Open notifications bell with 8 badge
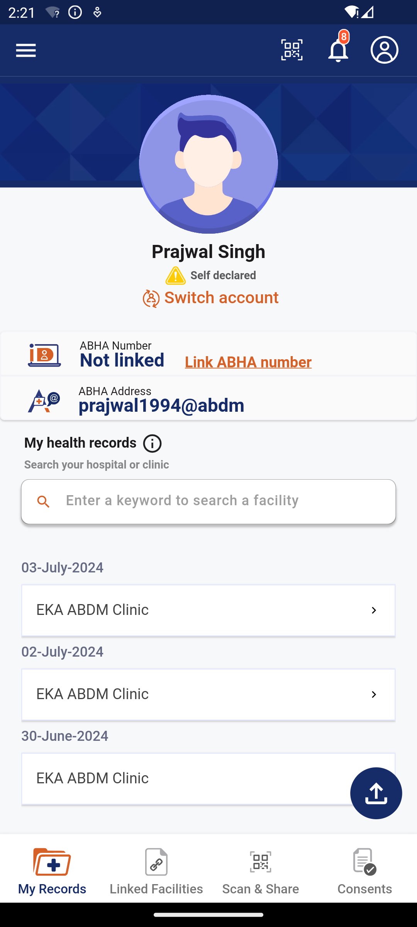Screen dimensions: 417x927 [338, 50]
